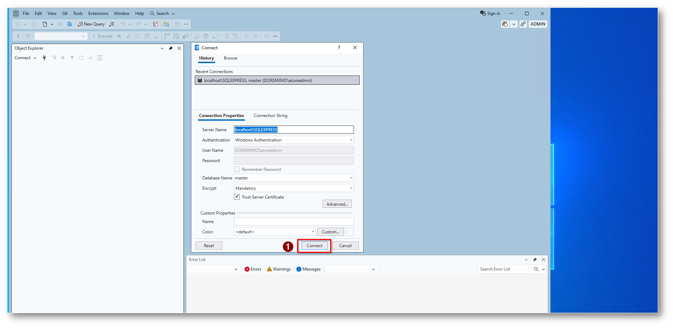The width and height of the screenshot is (673, 328).
Task: Pin the Object Explorer panel
Action: 171,48
